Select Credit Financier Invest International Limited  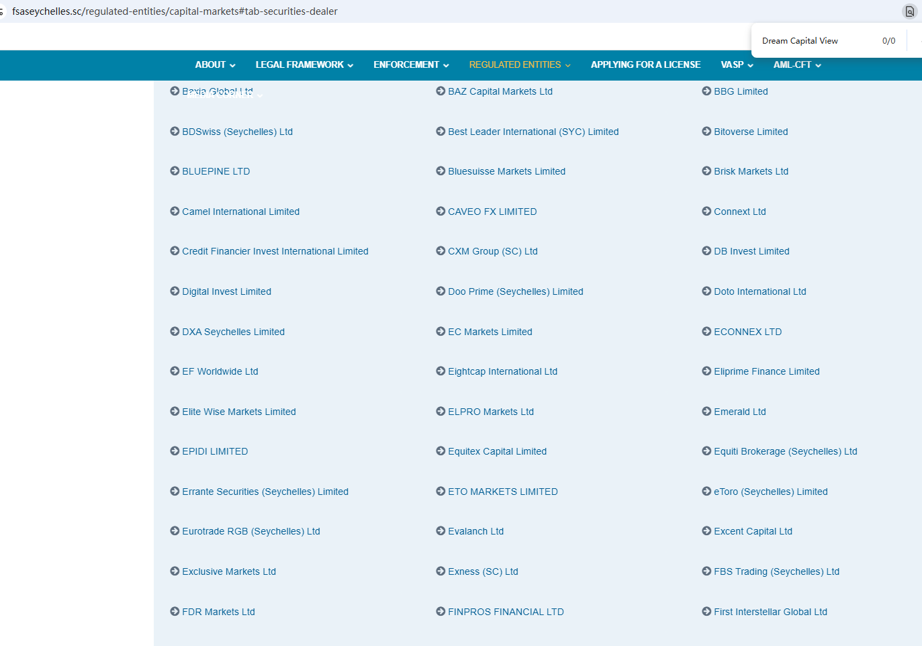click(x=275, y=251)
